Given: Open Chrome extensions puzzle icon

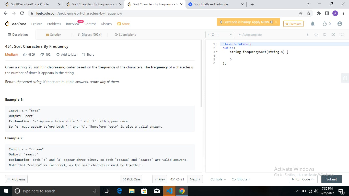Looking at the screenshot, I should click(319, 13).
